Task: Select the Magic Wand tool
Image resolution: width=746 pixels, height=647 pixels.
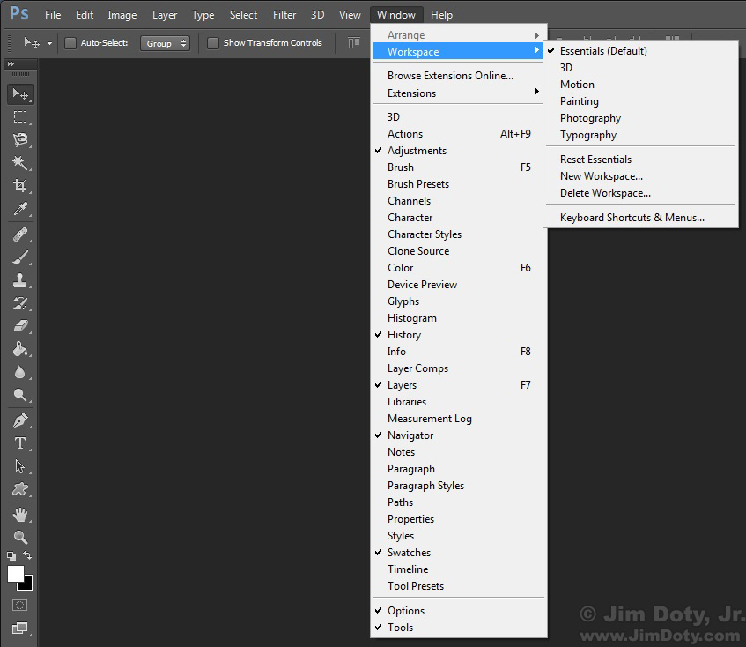Action: pyautogui.click(x=20, y=162)
